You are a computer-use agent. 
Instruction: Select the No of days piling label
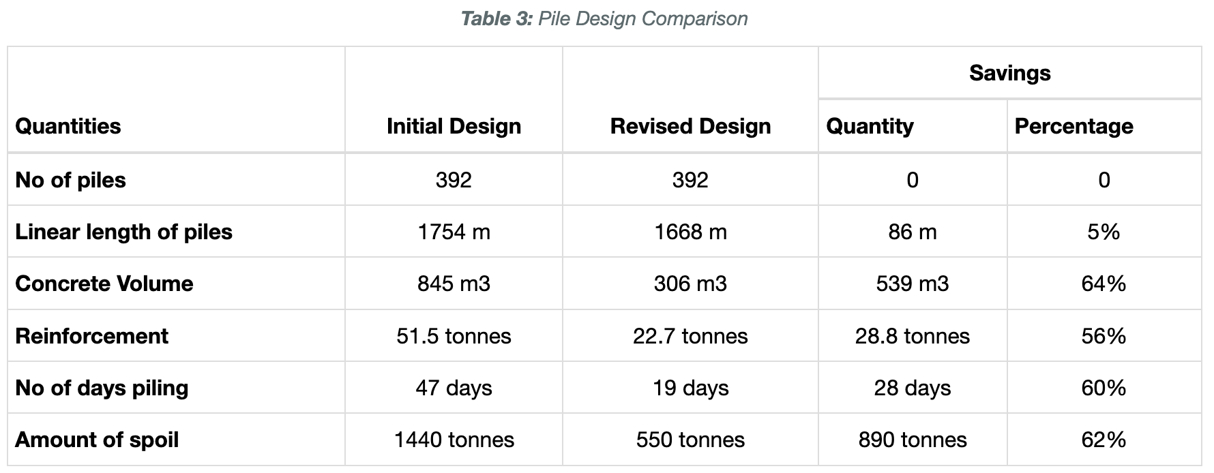102,388
